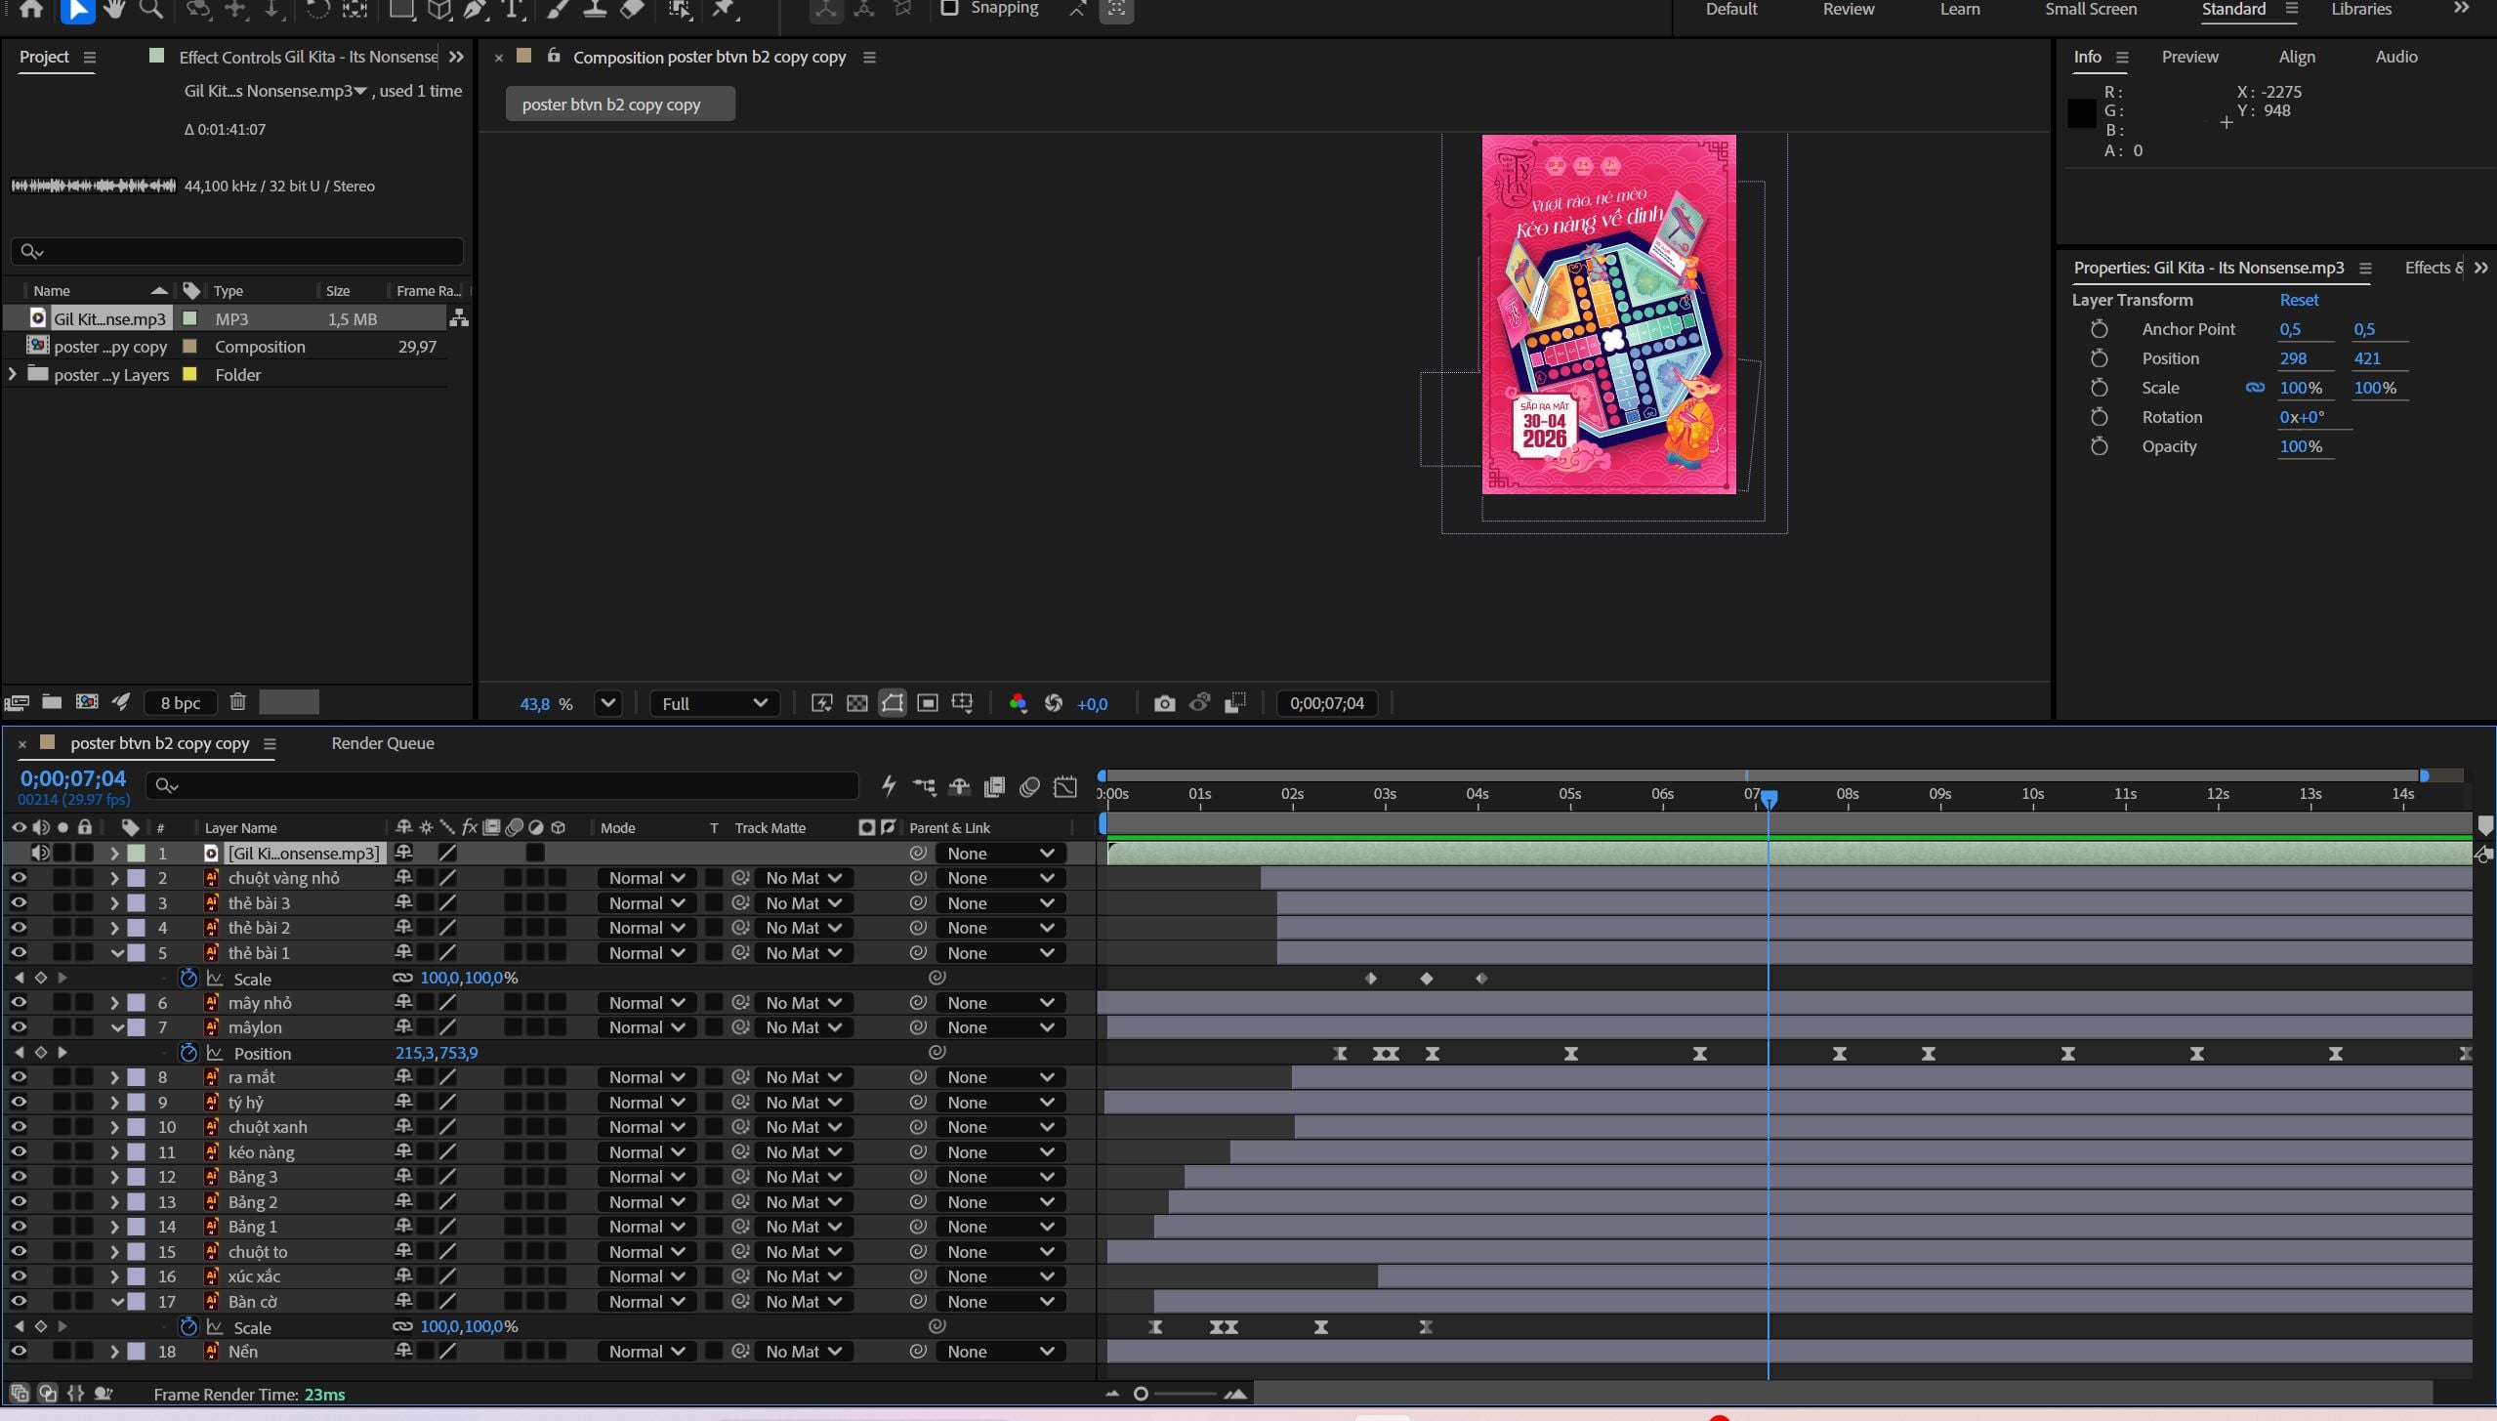Image resolution: width=2497 pixels, height=1421 pixels.
Task: Hide the chuột vàng nhỏ layer
Action: click(18, 878)
